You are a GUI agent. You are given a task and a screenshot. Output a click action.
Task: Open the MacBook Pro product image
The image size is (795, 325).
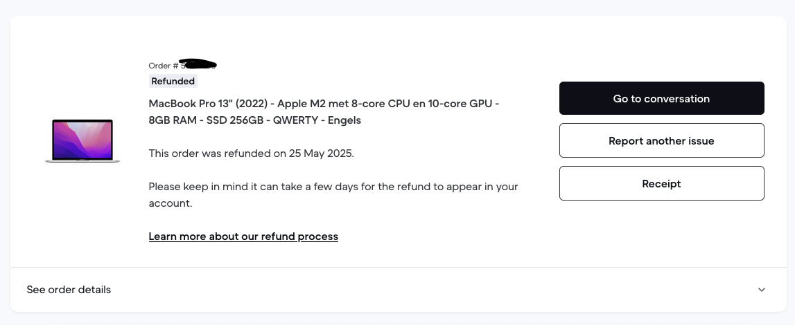tap(82, 141)
